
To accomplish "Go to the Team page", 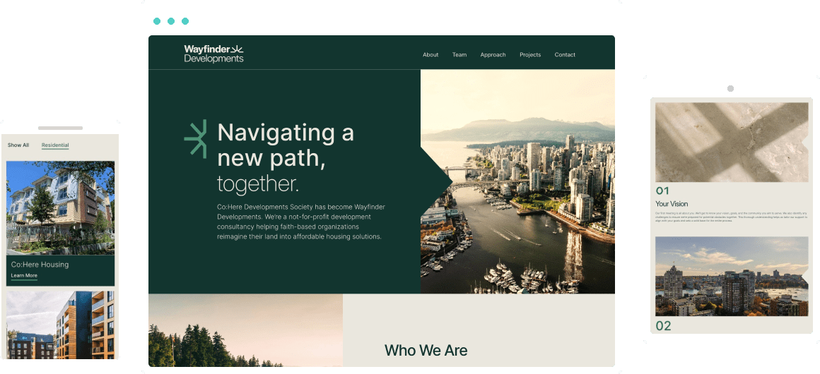I will 459,55.
